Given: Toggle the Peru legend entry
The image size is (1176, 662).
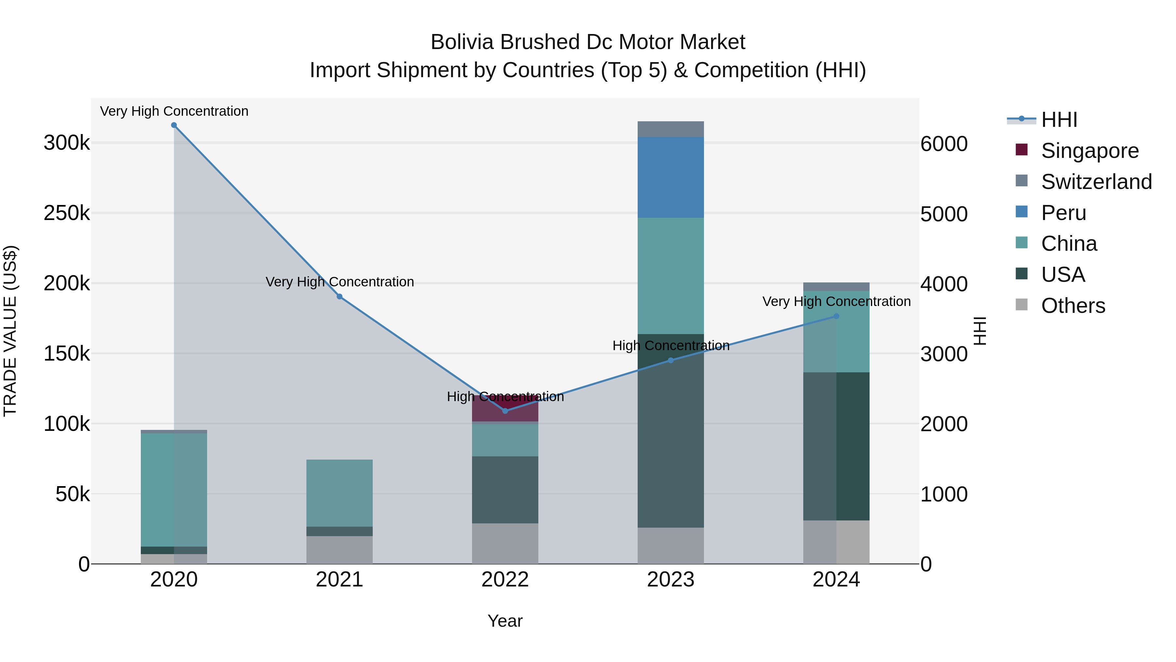Looking at the screenshot, I should click(x=1051, y=212).
